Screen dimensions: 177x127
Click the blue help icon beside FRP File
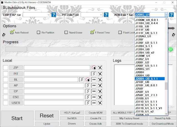coord(54,15)
